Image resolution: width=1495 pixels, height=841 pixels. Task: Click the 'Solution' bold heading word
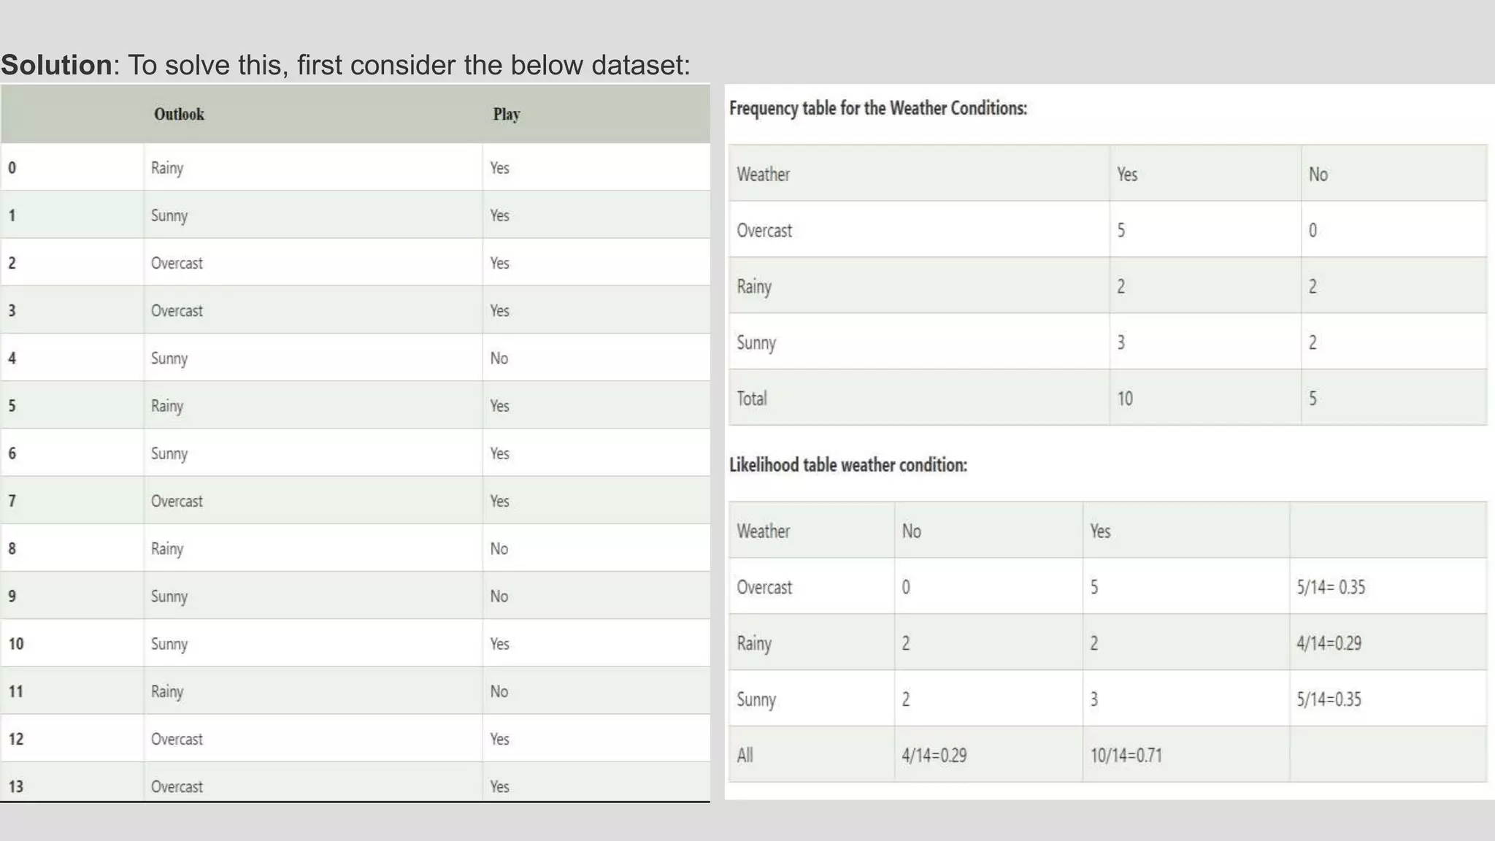point(56,65)
